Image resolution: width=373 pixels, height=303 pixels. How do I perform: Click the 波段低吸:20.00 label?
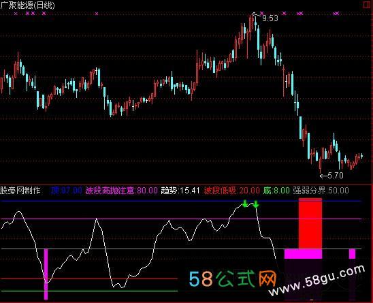click(x=232, y=191)
